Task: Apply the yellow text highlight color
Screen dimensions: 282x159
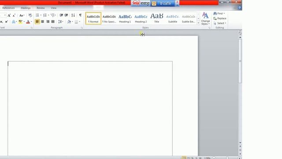Action: 20,22
